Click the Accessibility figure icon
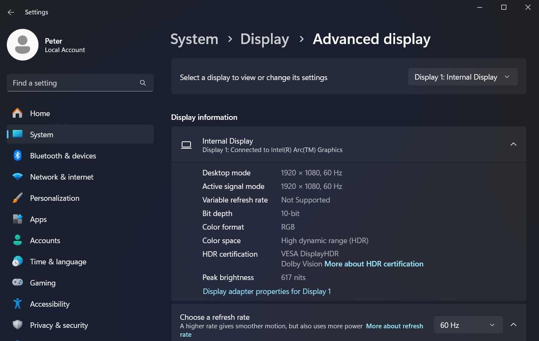Image resolution: width=539 pixels, height=341 pixels. pyautogui.click(x=17, y=304)
